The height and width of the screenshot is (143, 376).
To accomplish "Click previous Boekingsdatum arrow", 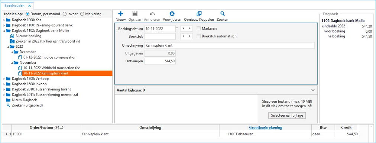I will (183, 29).
